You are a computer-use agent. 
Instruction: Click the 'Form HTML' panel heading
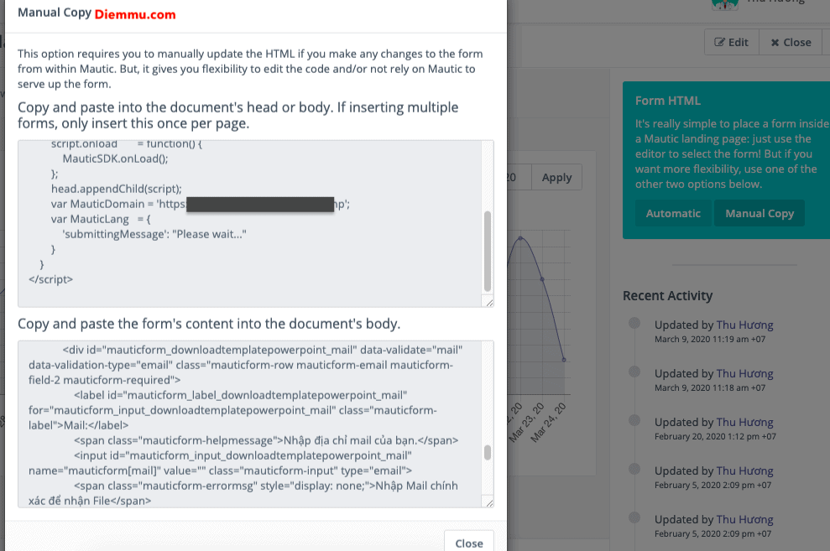(x=667, y=101)
